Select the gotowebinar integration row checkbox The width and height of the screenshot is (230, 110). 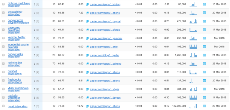click(3, 13)
